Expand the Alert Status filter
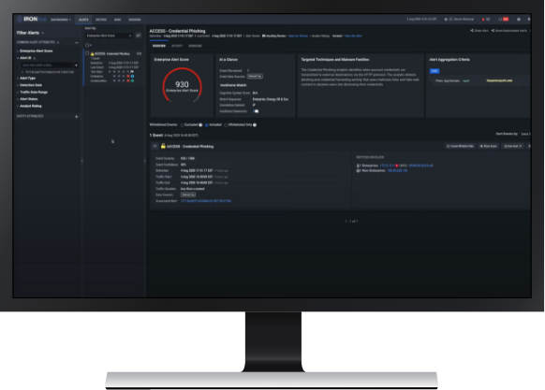 coord(28,99)
